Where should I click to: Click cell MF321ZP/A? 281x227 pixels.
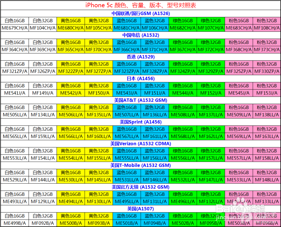point(15,72)
